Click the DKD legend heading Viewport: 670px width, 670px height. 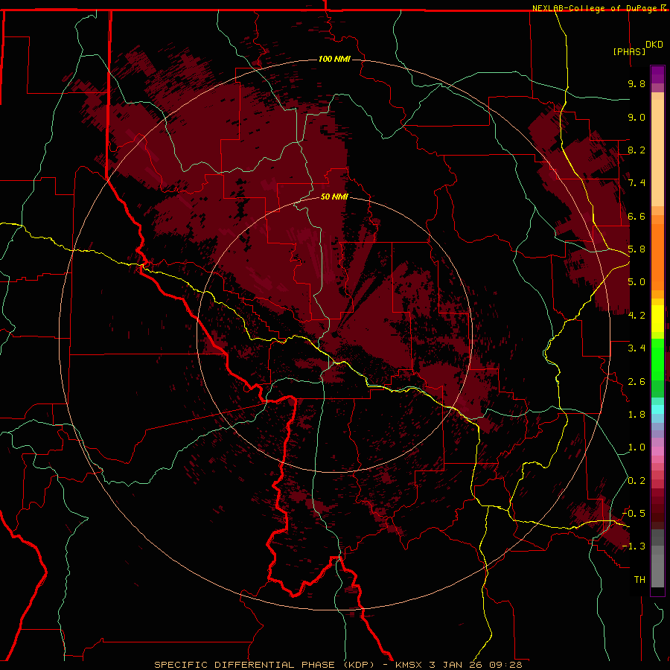pos(654,45)
